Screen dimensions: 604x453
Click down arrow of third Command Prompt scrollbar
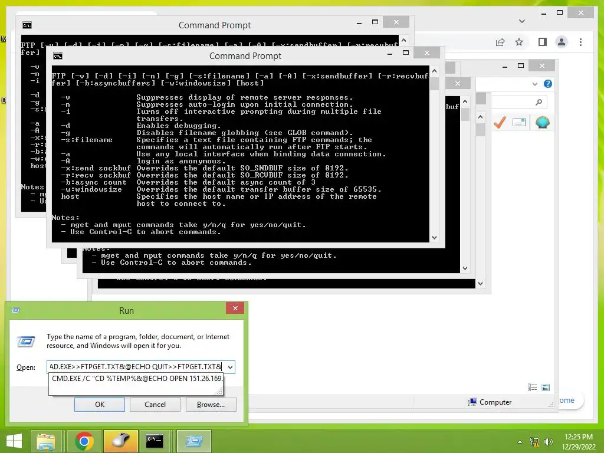click(x=465, y=268)
